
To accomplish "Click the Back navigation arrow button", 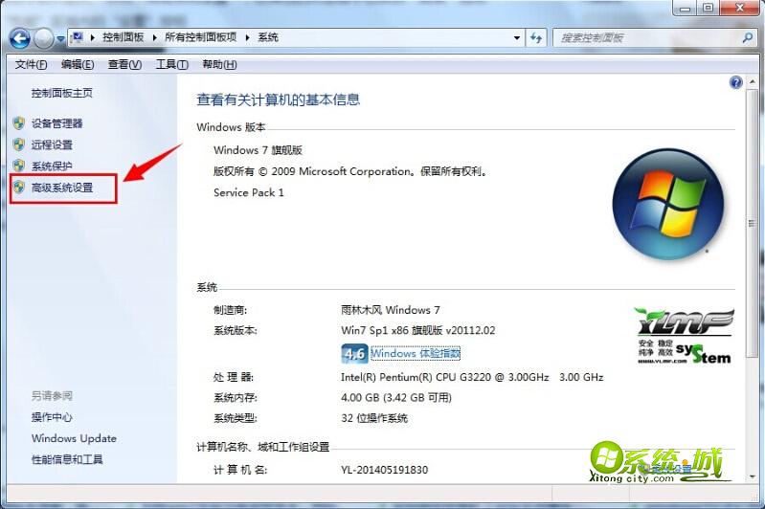I will (x=20, y=38).
